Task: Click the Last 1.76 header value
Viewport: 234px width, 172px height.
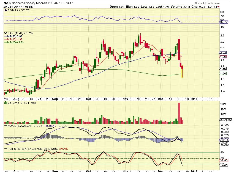Action: [x=162, y=7]
